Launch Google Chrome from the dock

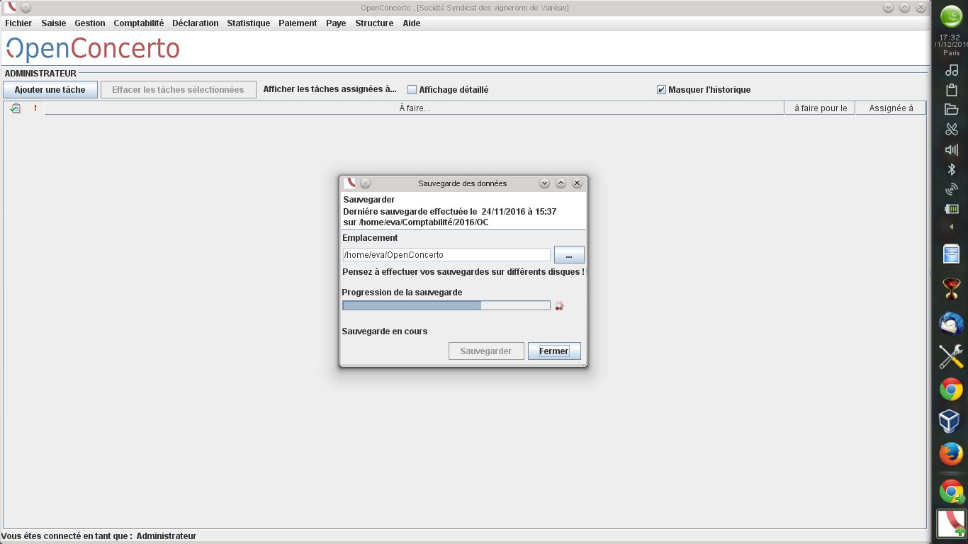pos(951,390)
